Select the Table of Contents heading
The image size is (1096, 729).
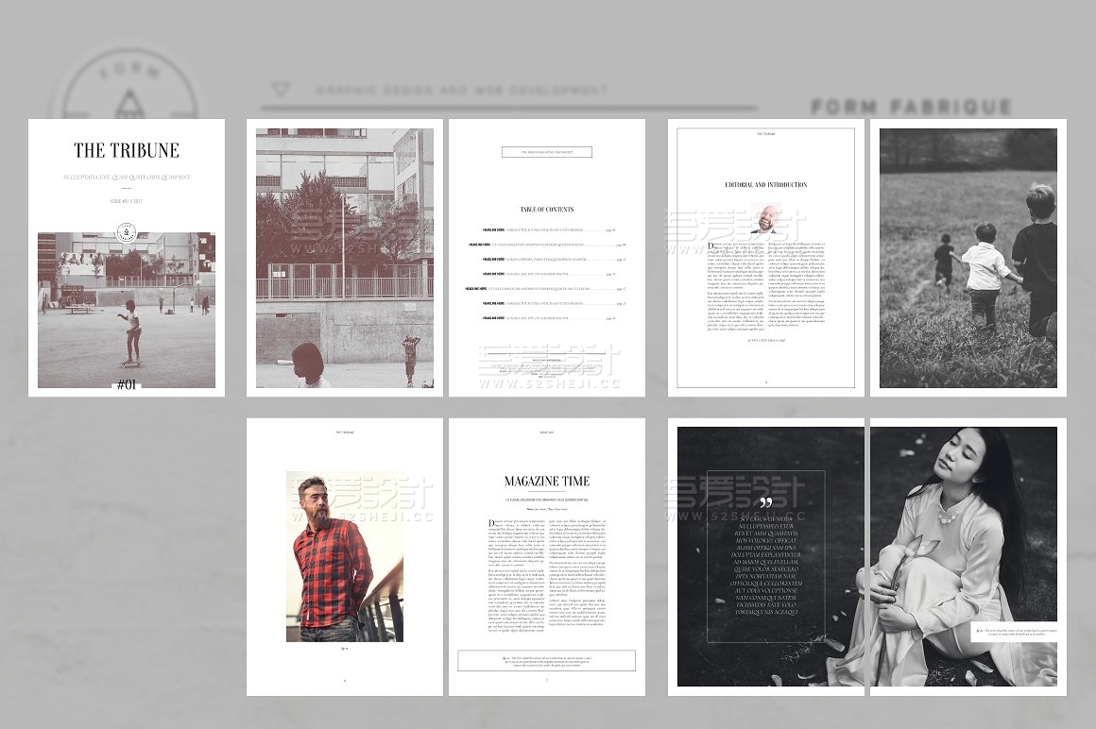point(546,210)
